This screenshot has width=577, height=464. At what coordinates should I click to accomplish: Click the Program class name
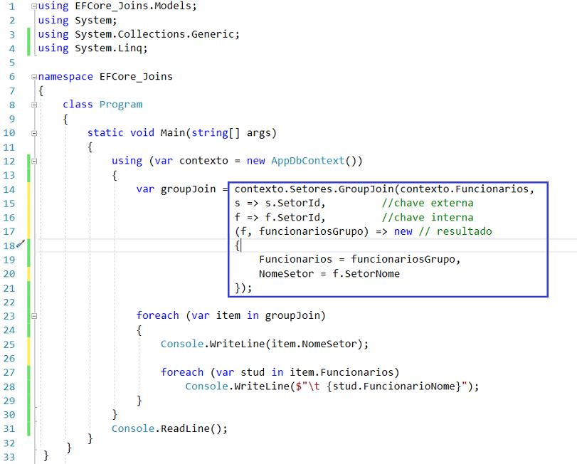[x=120, y=105]
